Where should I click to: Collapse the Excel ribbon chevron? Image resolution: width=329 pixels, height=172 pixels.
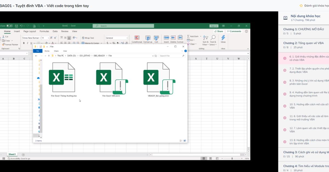[248, 48]
